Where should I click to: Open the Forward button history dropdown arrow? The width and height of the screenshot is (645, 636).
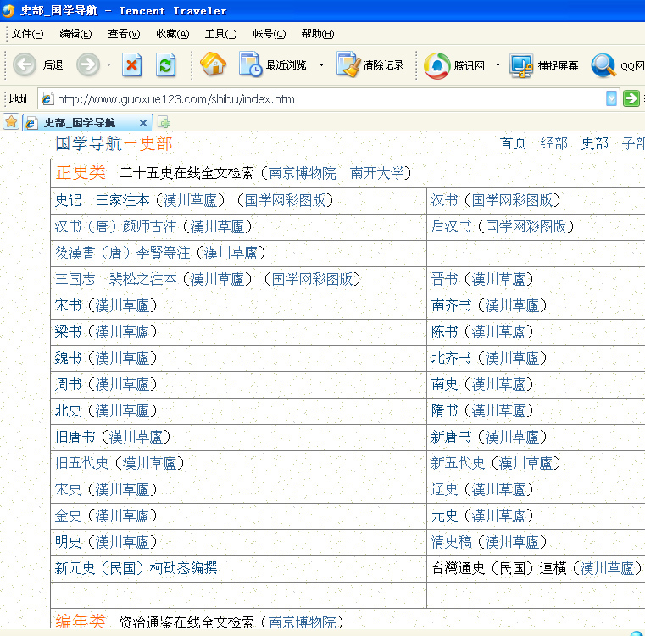tap(108, 64)
